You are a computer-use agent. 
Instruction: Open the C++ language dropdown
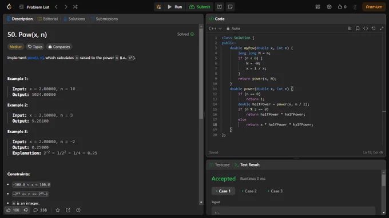pyautogui.click(x=215, y=29)
